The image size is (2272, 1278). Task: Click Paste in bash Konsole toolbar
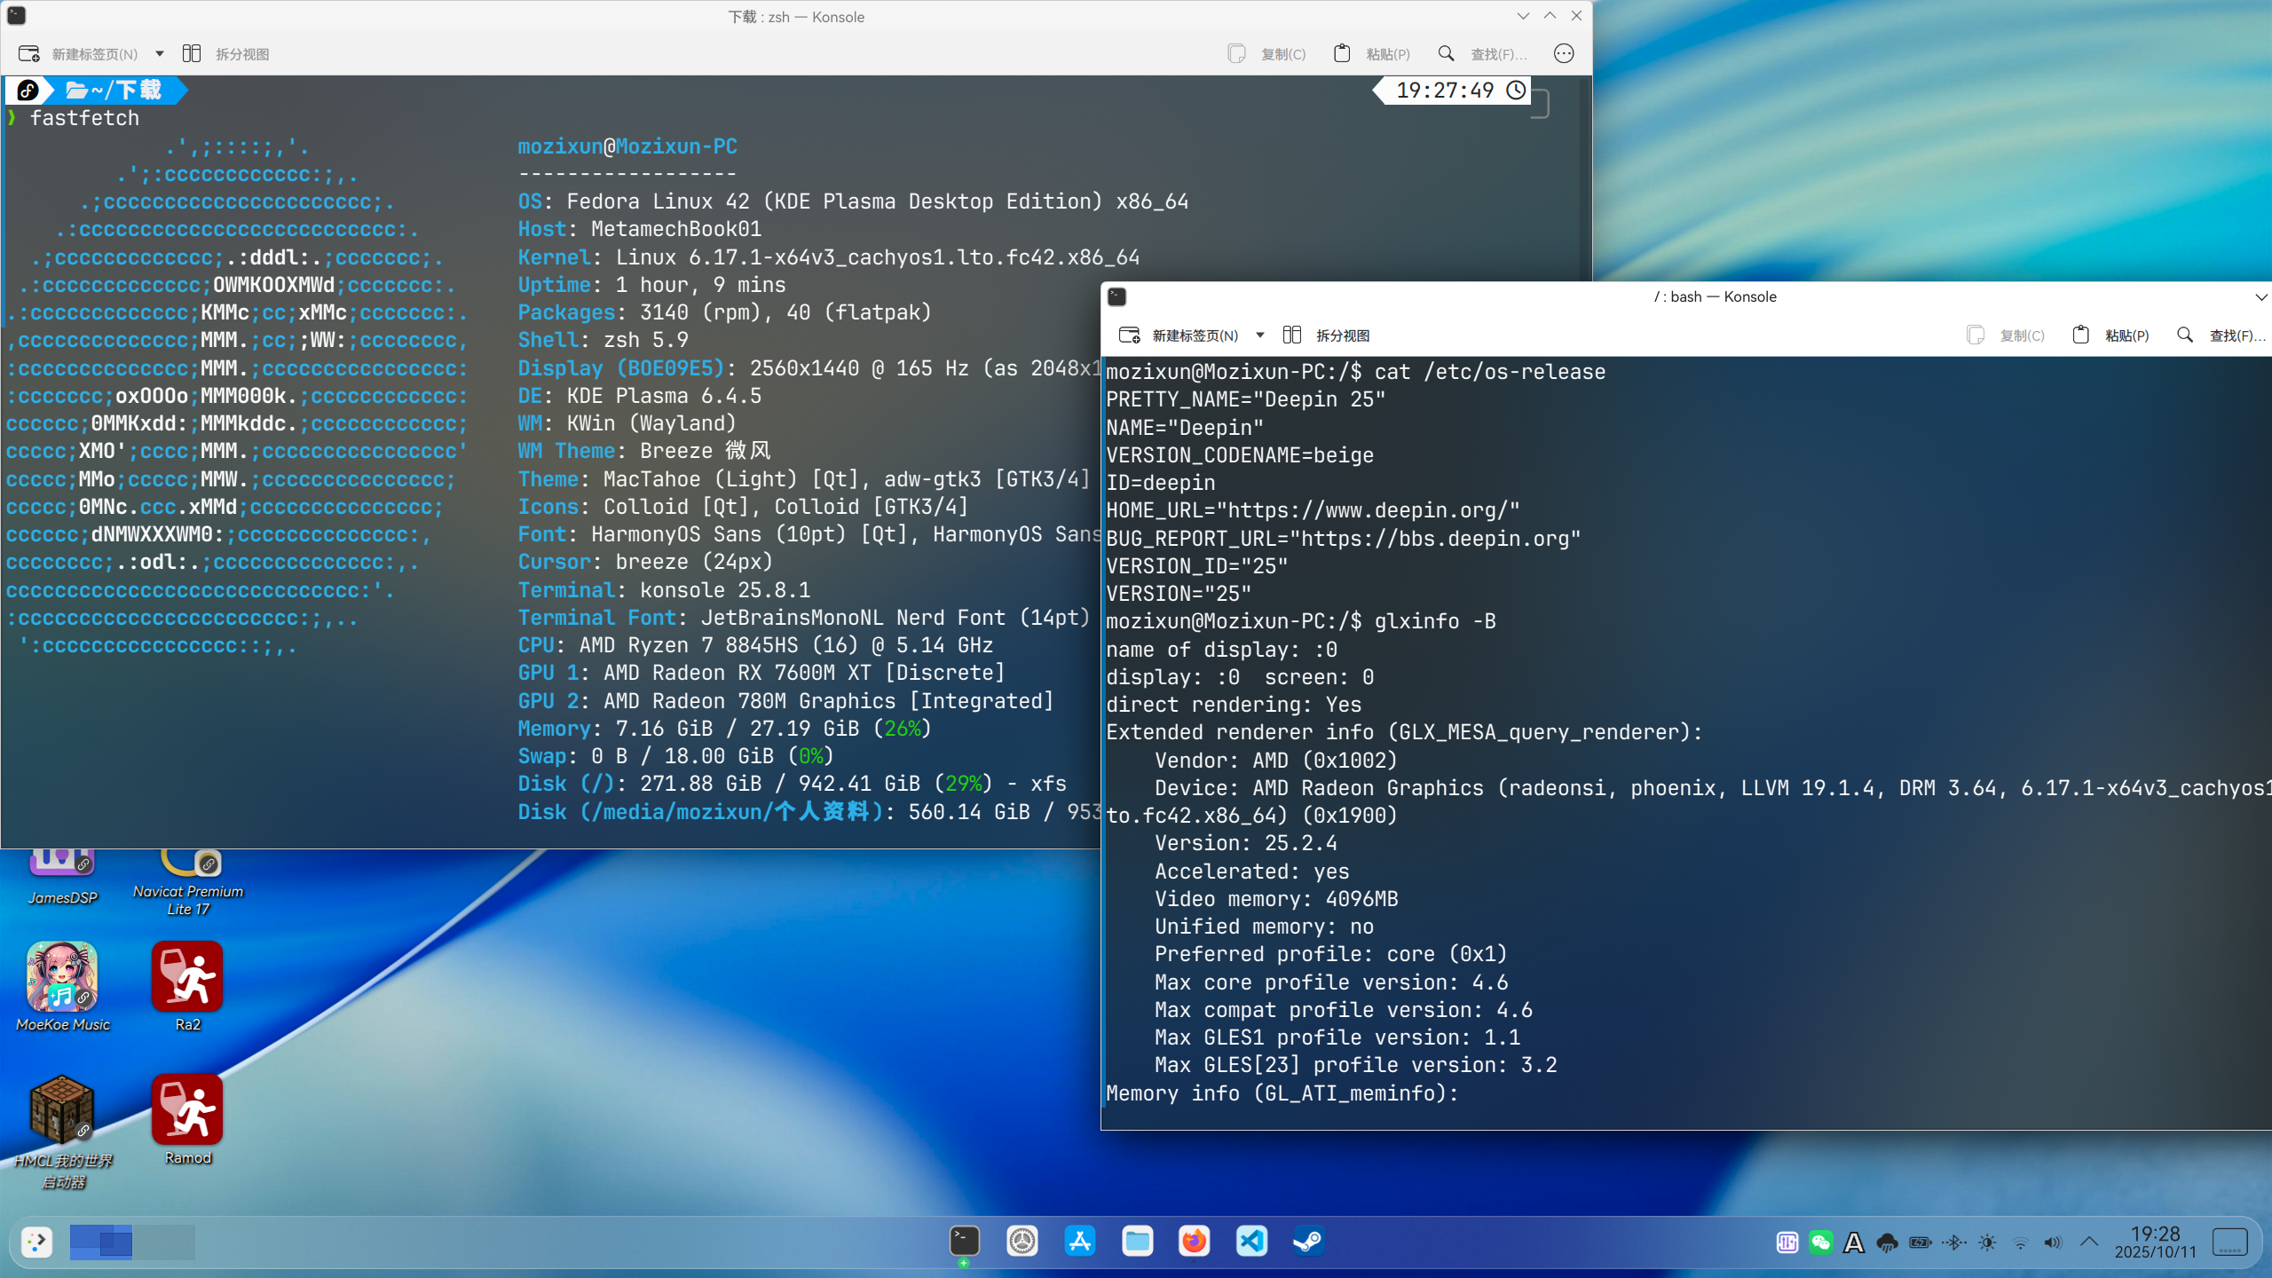click(x=2110, y=335)
